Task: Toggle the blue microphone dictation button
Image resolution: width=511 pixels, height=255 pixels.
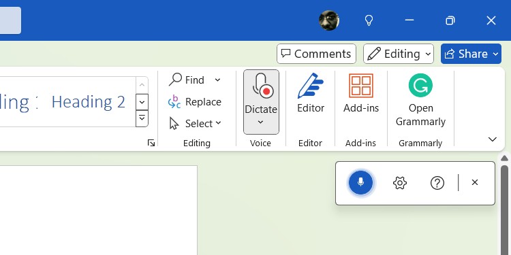Action: [x=360, y=182]
